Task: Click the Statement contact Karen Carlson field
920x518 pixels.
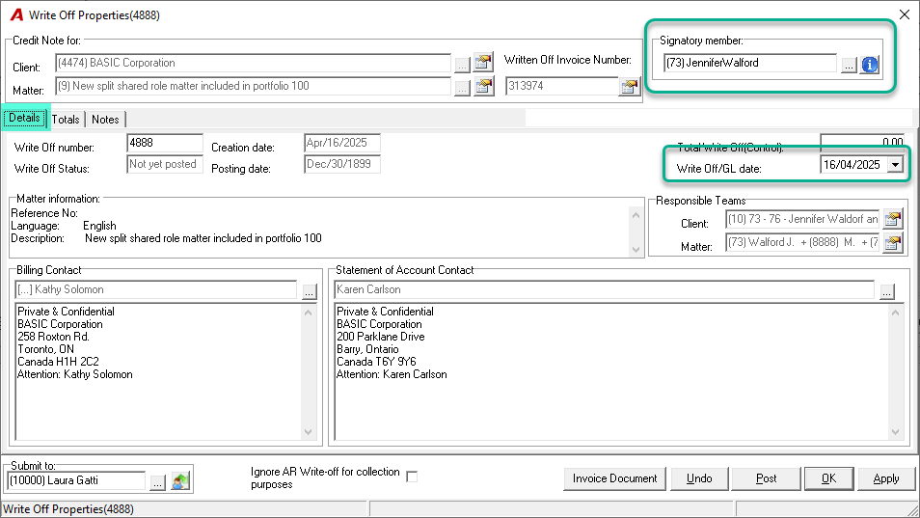Action: click(605, 289)
